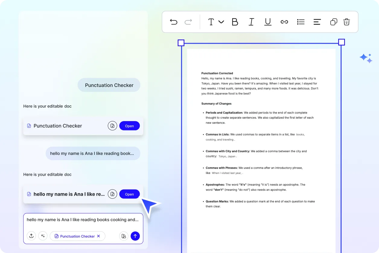This screenshot has width=379, height=253.
Task: Click inside the message input field
Action: [x=83, y=219]
